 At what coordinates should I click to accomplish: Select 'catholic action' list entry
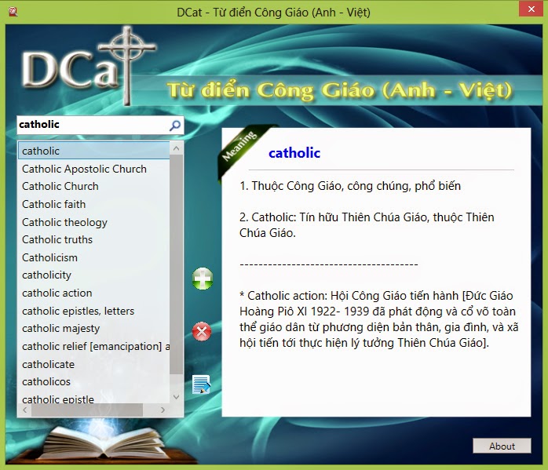[x=57, y=293]
